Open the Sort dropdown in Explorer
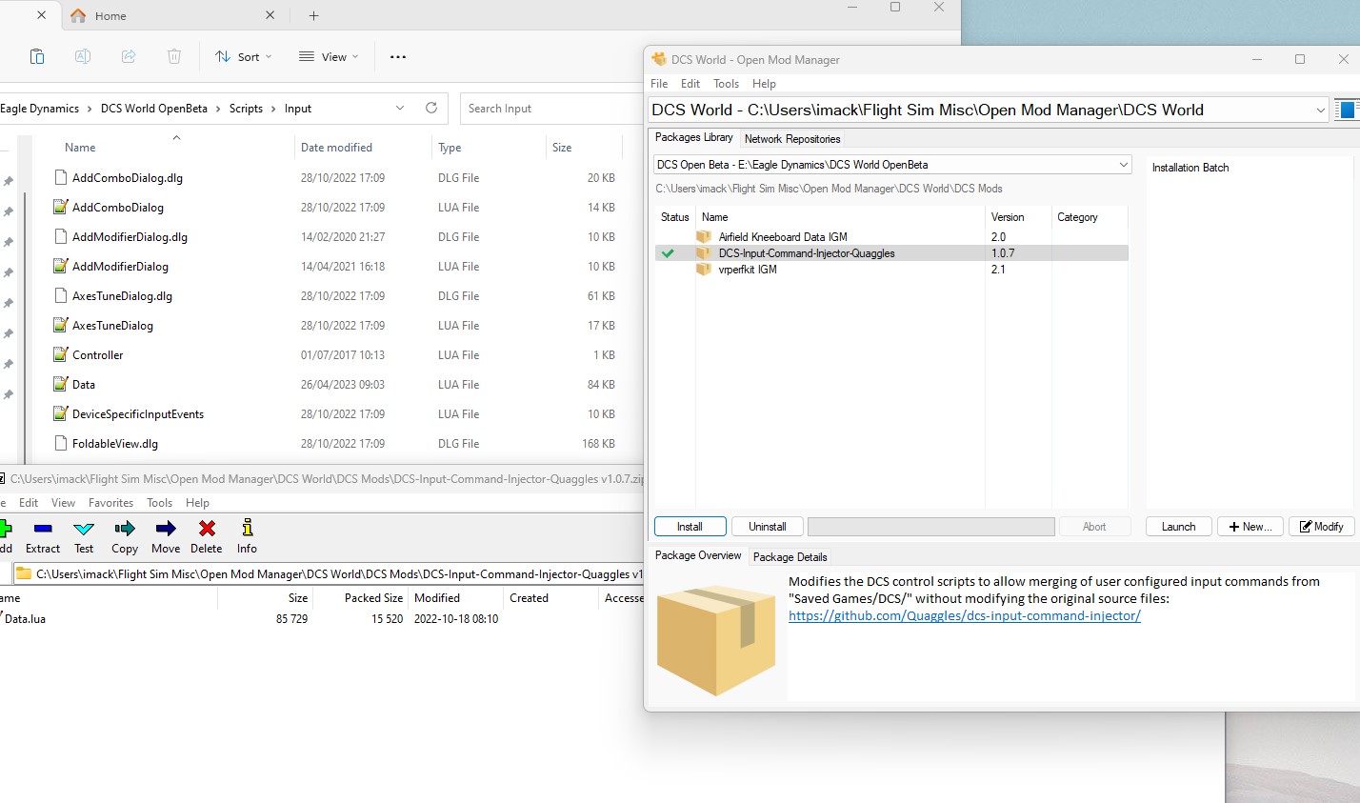1360x803 pixels. 244,57
